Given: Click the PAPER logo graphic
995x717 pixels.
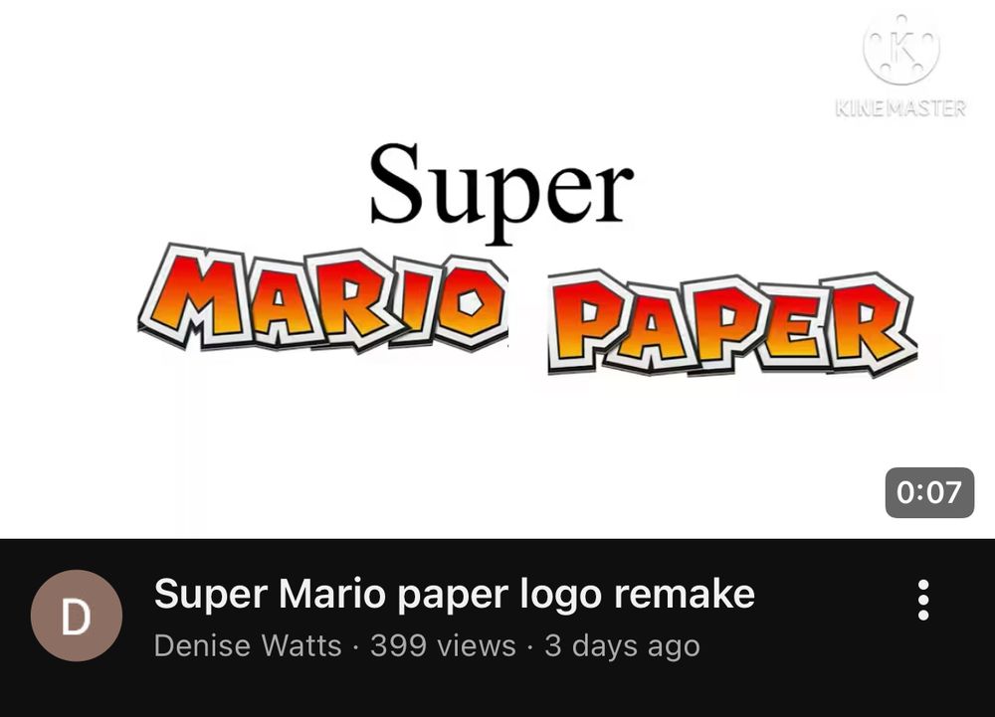Looking at the screenshot, I should coord(731,323).
